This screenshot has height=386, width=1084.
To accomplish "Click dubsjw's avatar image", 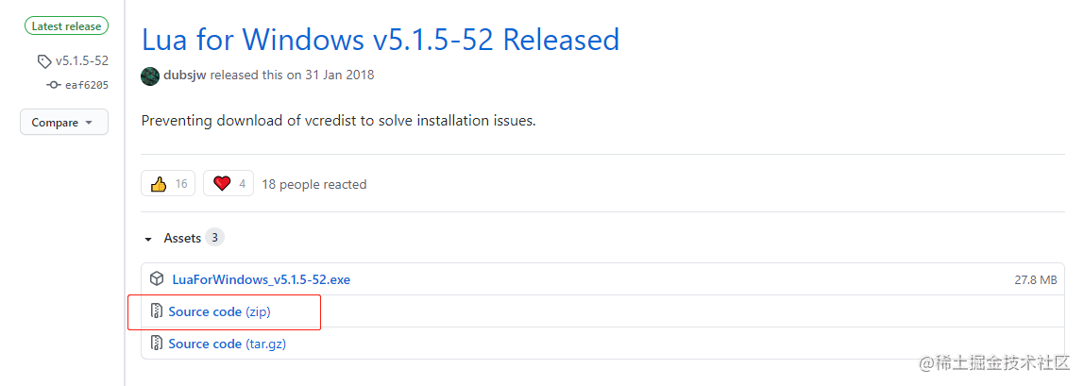I will click(150, 76).
